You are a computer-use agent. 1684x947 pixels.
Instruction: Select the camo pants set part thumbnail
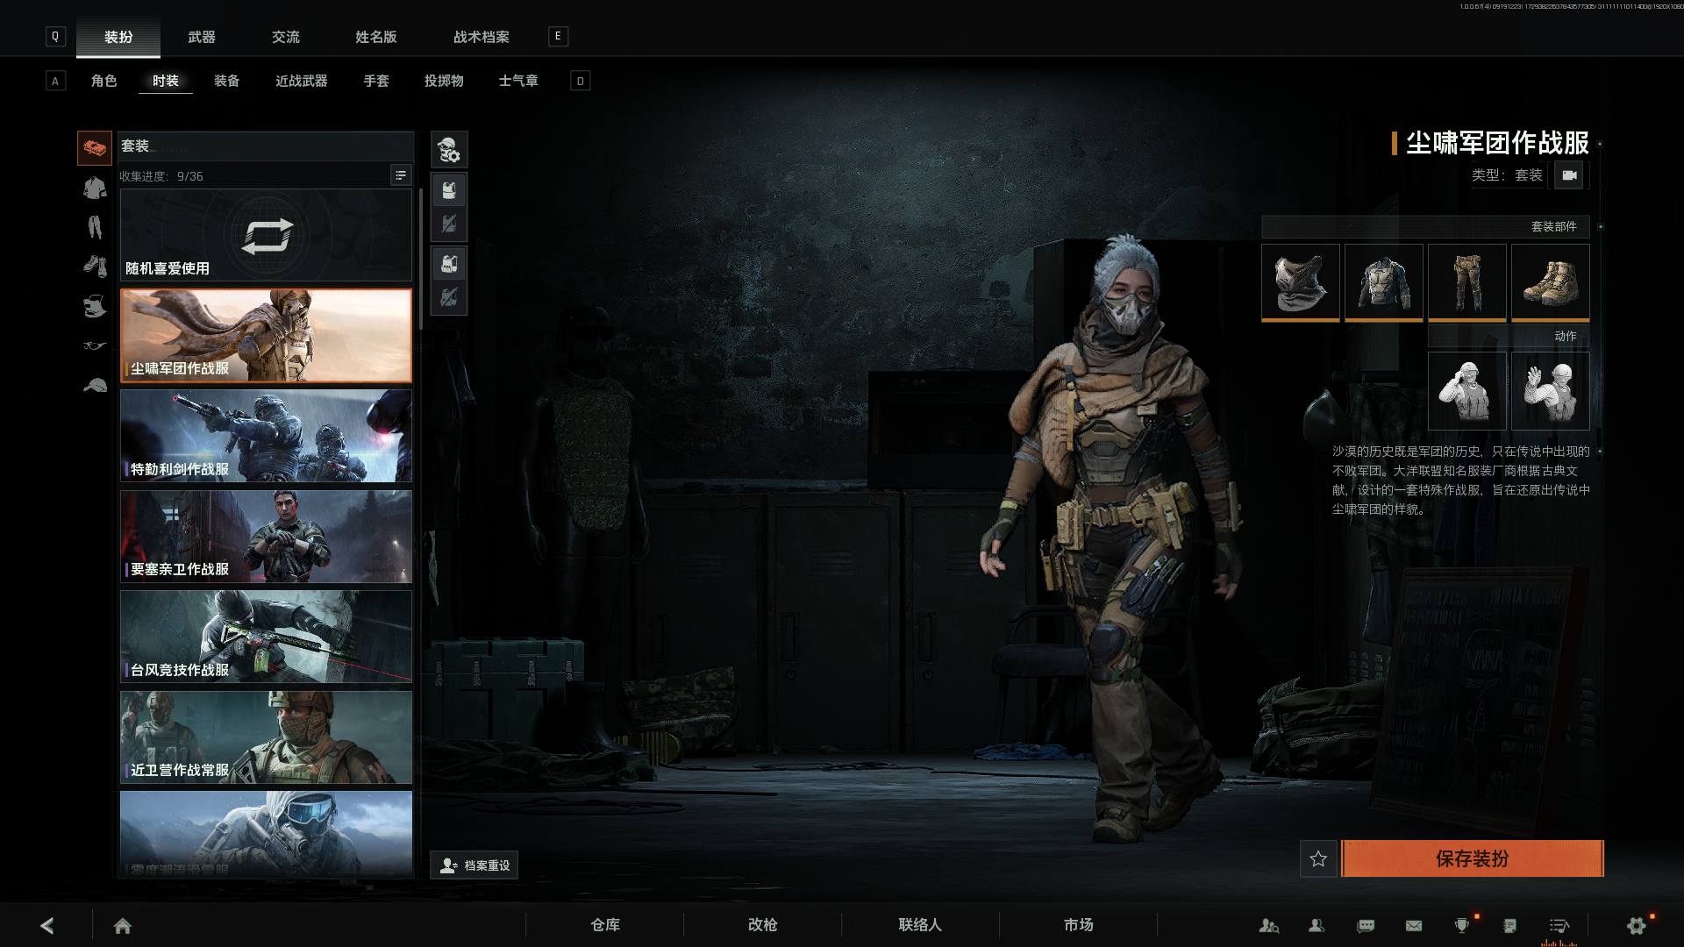pos(1467,282)
